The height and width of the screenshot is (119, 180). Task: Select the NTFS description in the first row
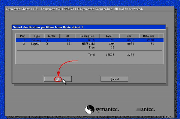pyautogui.click(x=91, y=40)
